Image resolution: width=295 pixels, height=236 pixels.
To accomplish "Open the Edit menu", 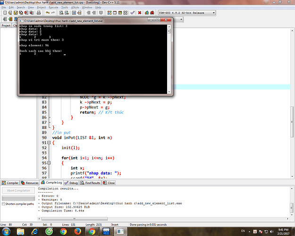I will [11, 8].
